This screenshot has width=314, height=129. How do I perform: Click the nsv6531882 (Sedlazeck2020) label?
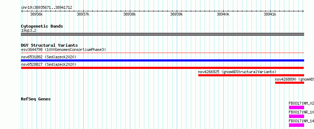[49, 57]
